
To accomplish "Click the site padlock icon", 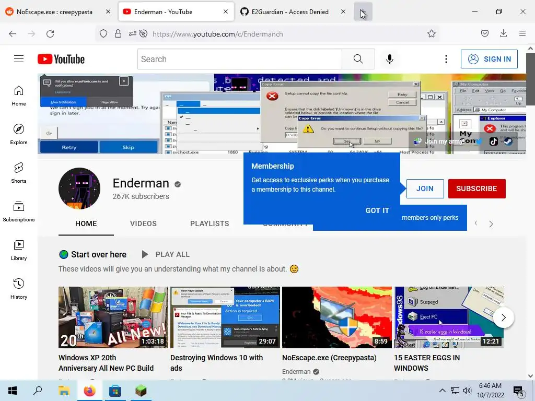I will 118,34.
